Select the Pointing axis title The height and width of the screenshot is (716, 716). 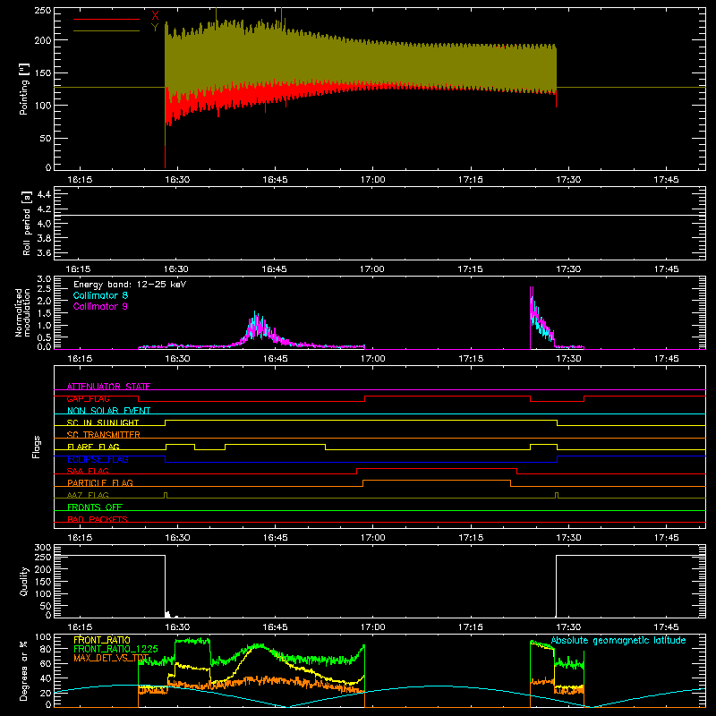point(24,89)
